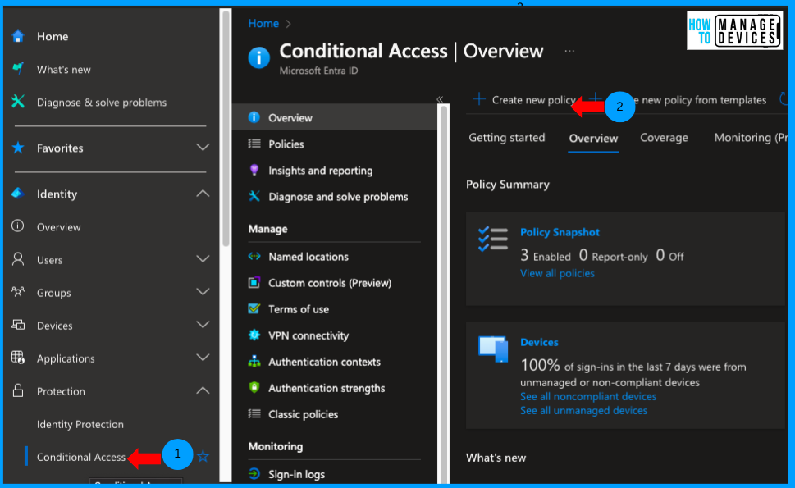Screen dimensions: 795x488
Task: Click the Identity diamond icon
Action: [x=18, y=194]
